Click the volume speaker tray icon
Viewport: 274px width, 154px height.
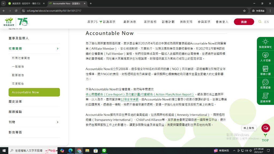246,151
